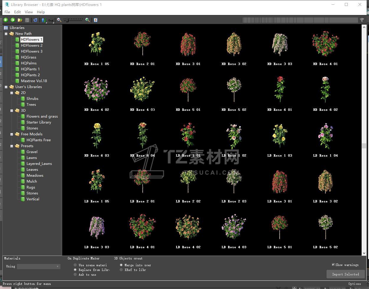Click the filter funnel icon
This screenshot has width=369, height=289.
362,20
